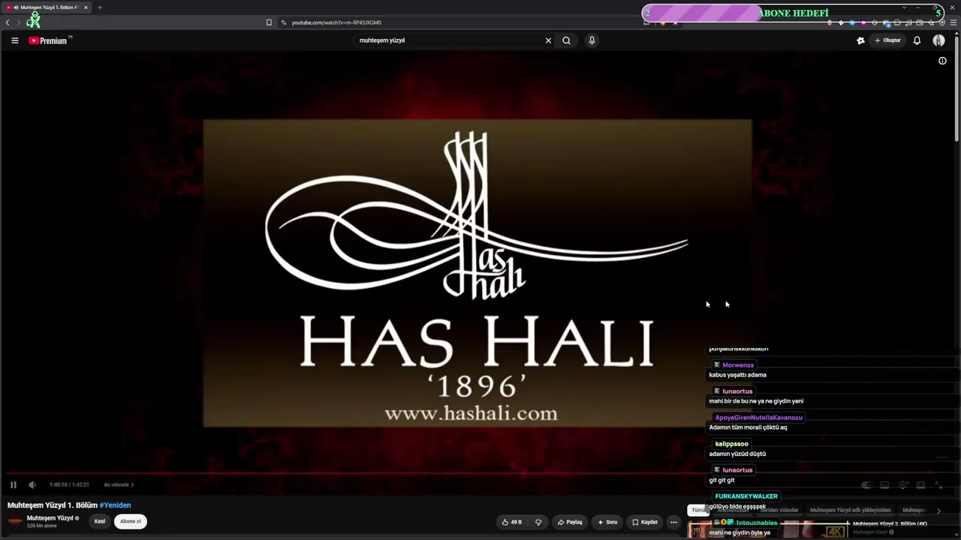The height and width of the screenshot is (540, 961).
Task: Open the Oluştur create button
Action: pos(887,40)
